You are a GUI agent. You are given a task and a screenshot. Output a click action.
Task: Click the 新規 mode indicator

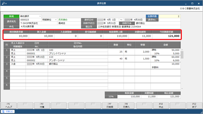click(11, 16)
